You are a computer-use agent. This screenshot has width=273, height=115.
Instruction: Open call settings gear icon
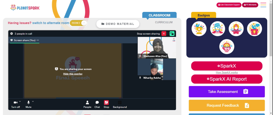coord(12,34)
